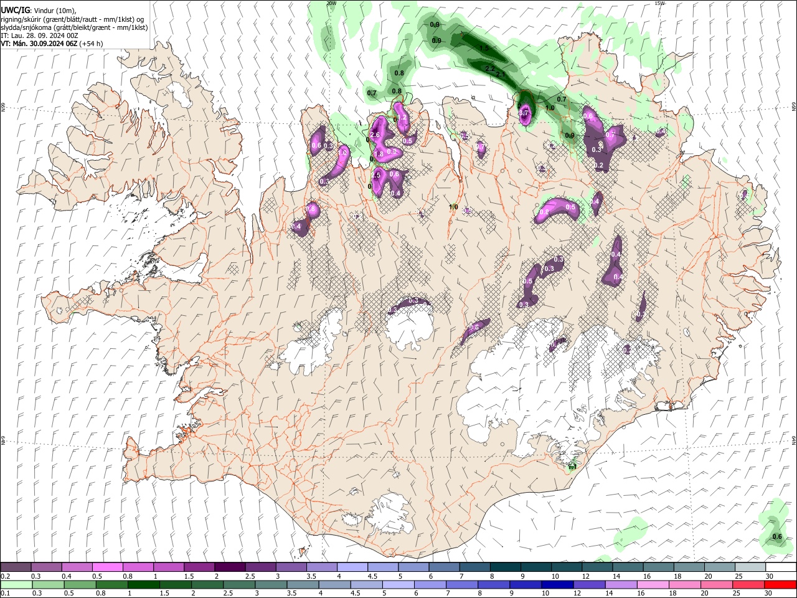Choose bottom legend row bright red swatch at 30
Image resolution: width=797 pixels, height=598 pixels.
(780, 585)
